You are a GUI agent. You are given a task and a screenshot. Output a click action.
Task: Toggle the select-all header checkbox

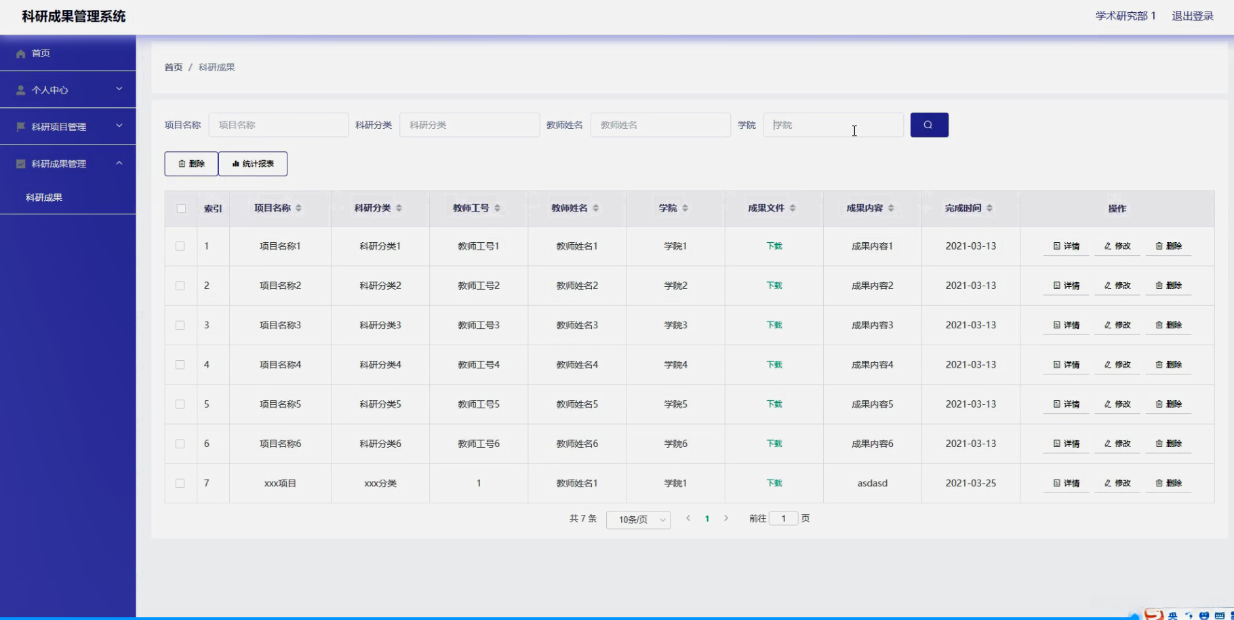(181, 209)
